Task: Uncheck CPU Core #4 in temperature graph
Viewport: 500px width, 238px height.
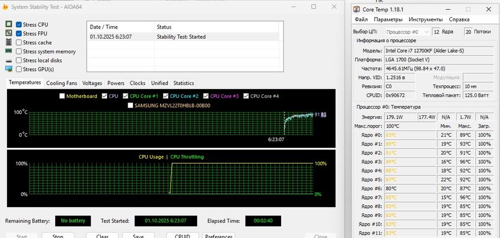Action: (246, 96)
